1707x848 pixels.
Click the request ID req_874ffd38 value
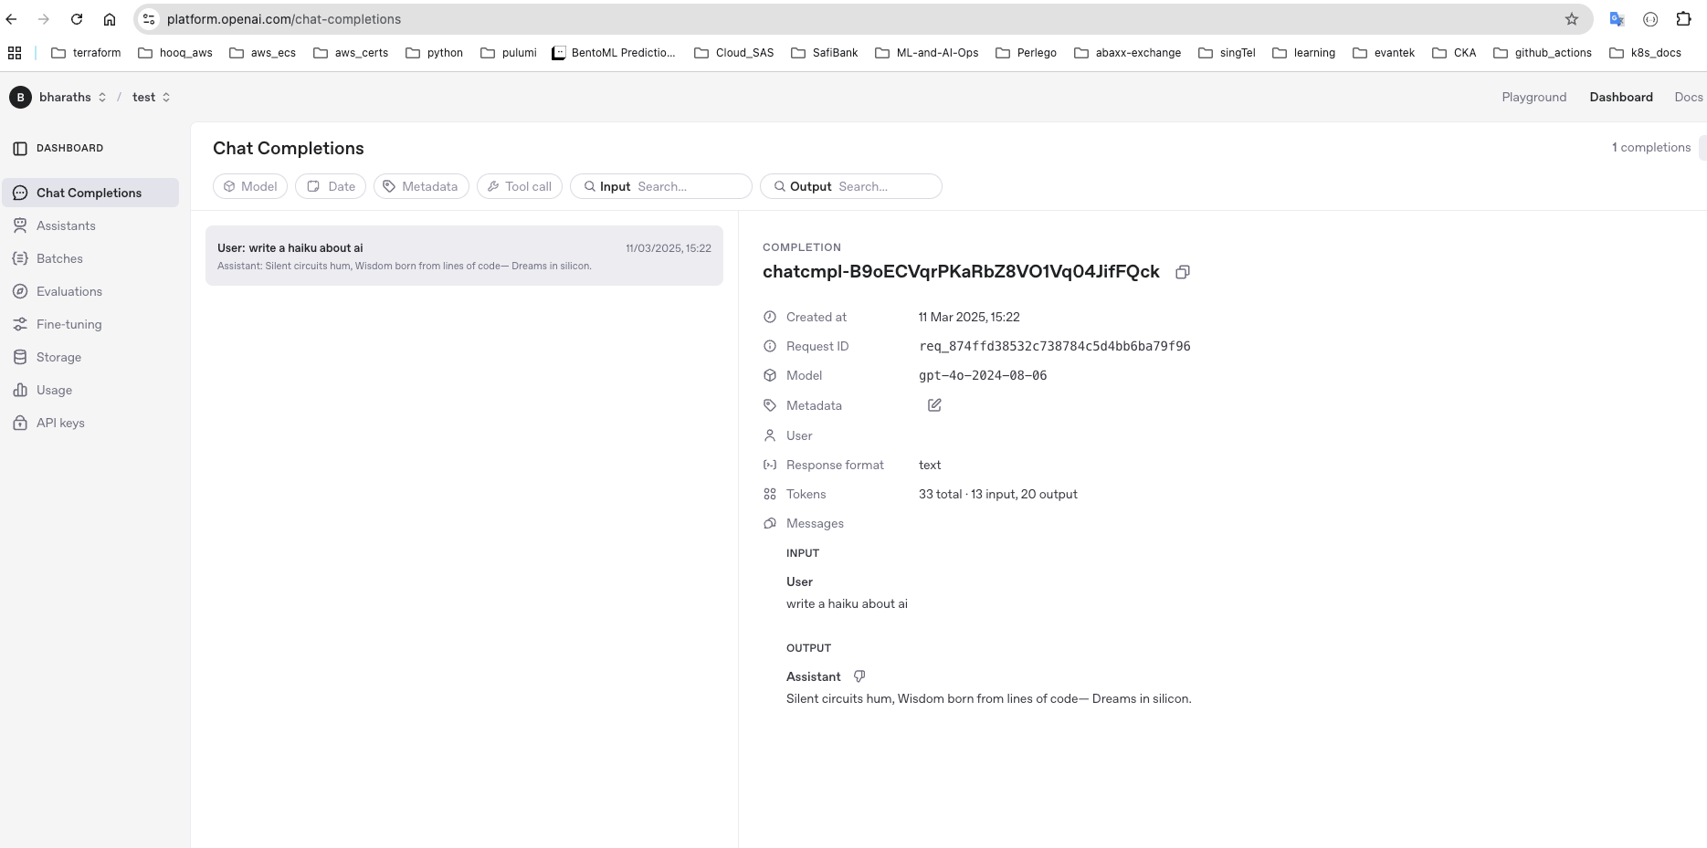pyautogui.click(x=1055, y=346)
